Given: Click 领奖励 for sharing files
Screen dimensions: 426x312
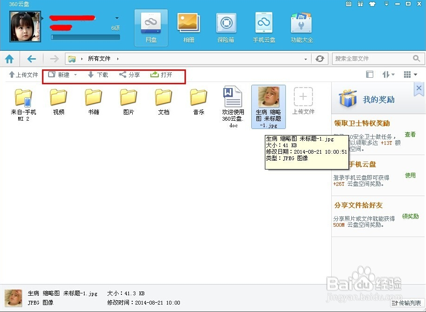Looking at the screenshot, I should point(410,217).
